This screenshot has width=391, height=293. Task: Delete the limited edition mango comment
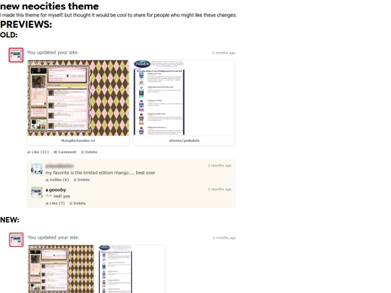click(82, 179)
